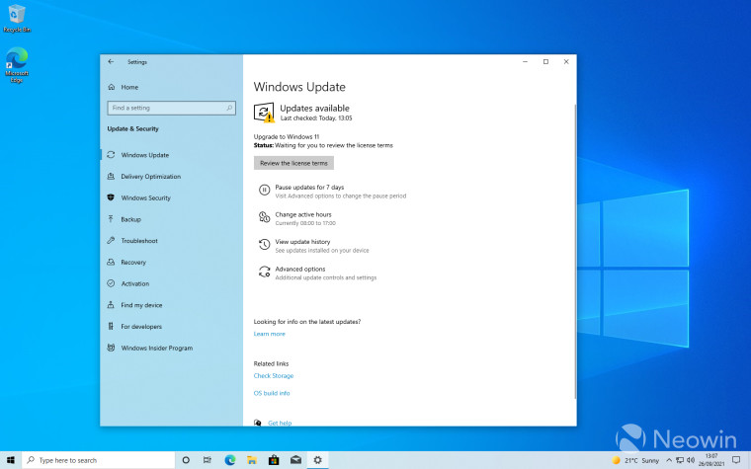751x469 pixels.
Task: Select Home in the Settings sidebar
Action: 129,87
